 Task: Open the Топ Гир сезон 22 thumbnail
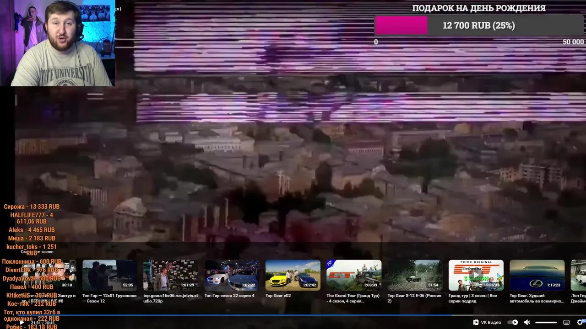click(x=232, y=275)
